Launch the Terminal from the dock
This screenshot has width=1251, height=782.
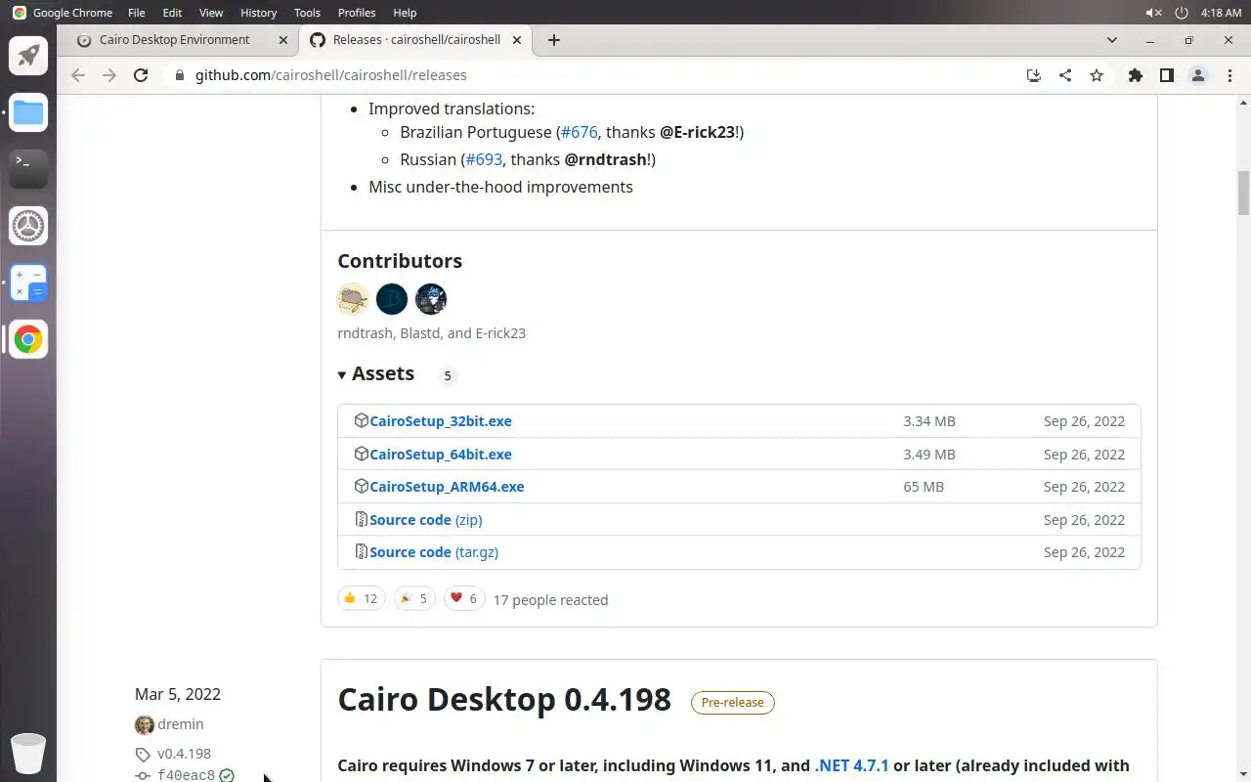point(28,169)
